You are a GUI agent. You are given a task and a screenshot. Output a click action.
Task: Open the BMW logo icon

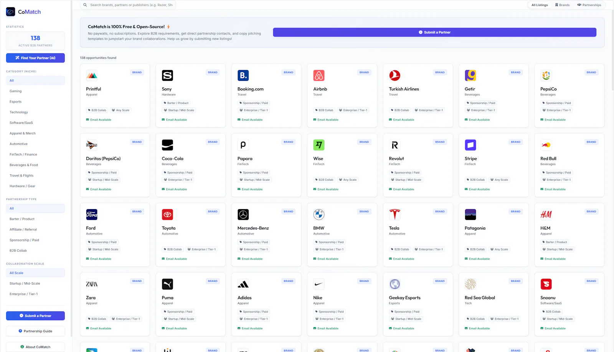[319, 214]
